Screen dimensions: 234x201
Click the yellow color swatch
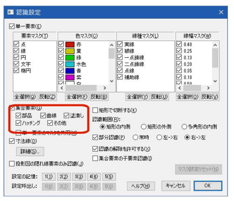70,51
